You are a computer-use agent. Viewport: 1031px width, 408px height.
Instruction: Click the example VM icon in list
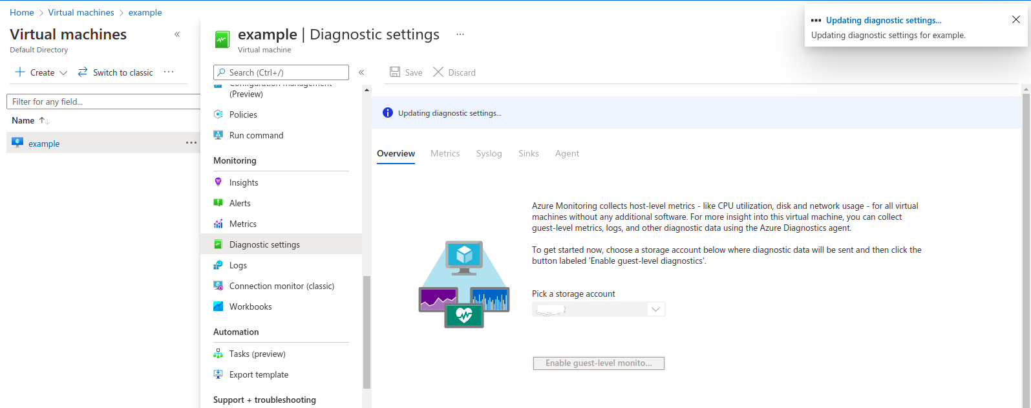tap(17, 143)
